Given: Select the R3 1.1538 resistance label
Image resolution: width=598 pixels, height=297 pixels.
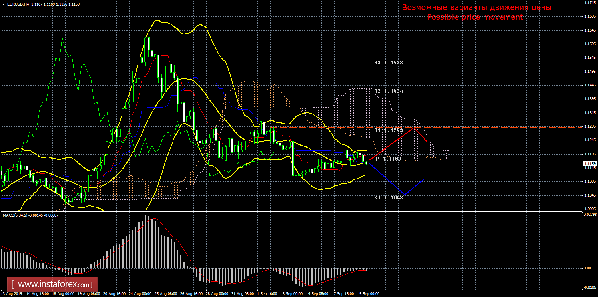Looking at the screenshot, I should click(388, 63).
